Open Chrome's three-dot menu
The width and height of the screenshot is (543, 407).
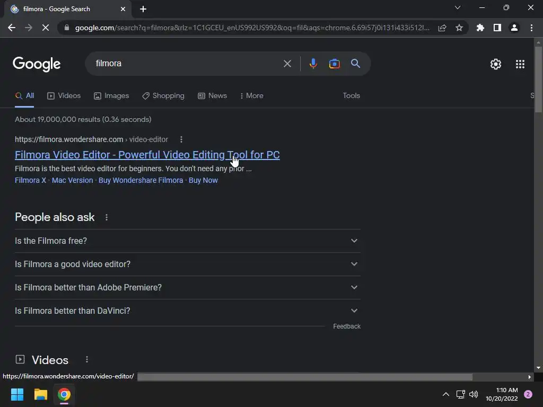coord(531,28)
